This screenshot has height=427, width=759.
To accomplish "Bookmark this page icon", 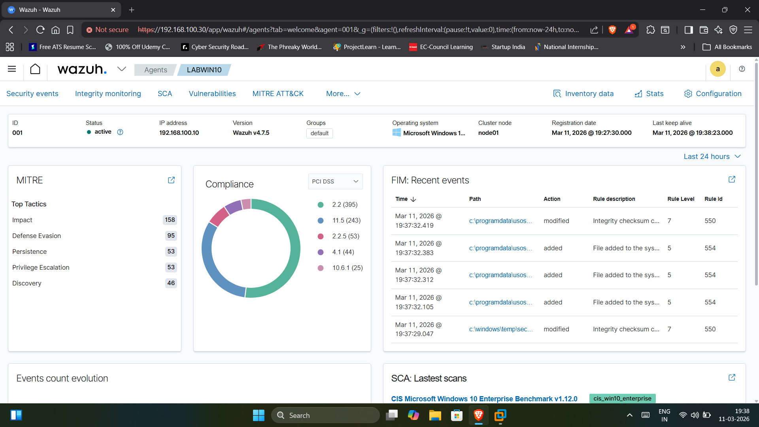I will pyautogui.click(x=70, y=30).
